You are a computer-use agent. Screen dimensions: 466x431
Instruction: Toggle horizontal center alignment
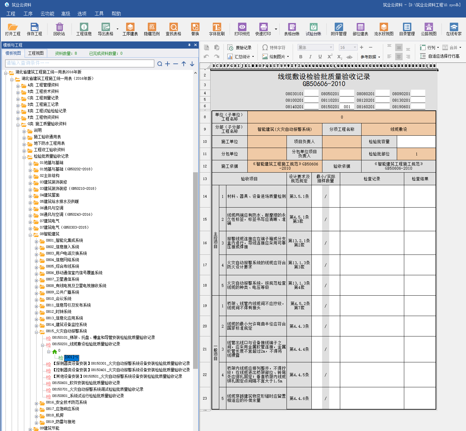399,56
